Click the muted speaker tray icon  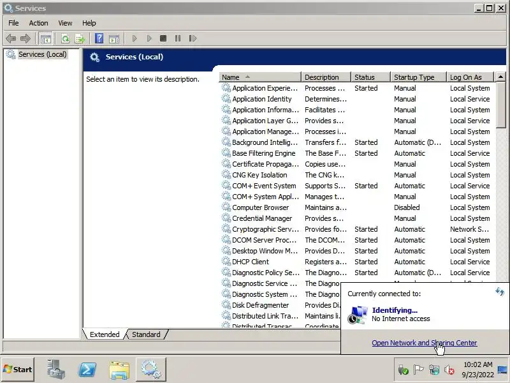click(x=449, y=370)
